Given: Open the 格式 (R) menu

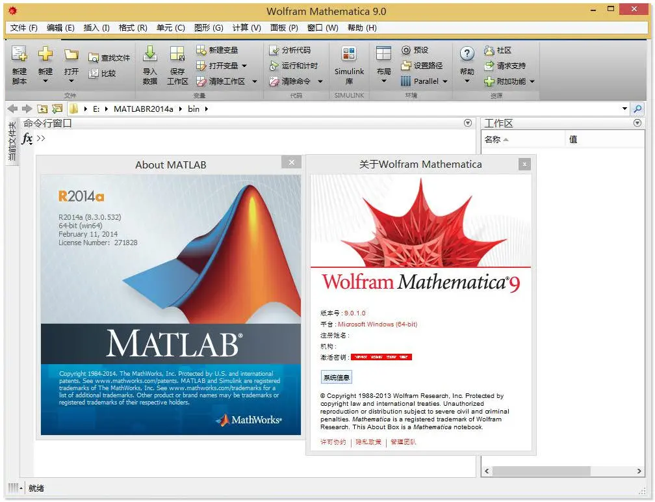Looking at the screenshot, I should [133, 28].
